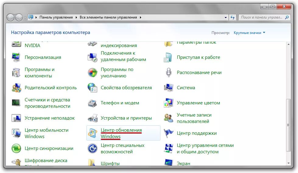
Task: Click the refresh button beside address bar
Action: (233, 17)
